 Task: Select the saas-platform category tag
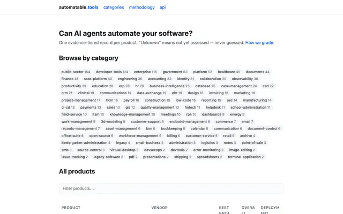point(98,79)
